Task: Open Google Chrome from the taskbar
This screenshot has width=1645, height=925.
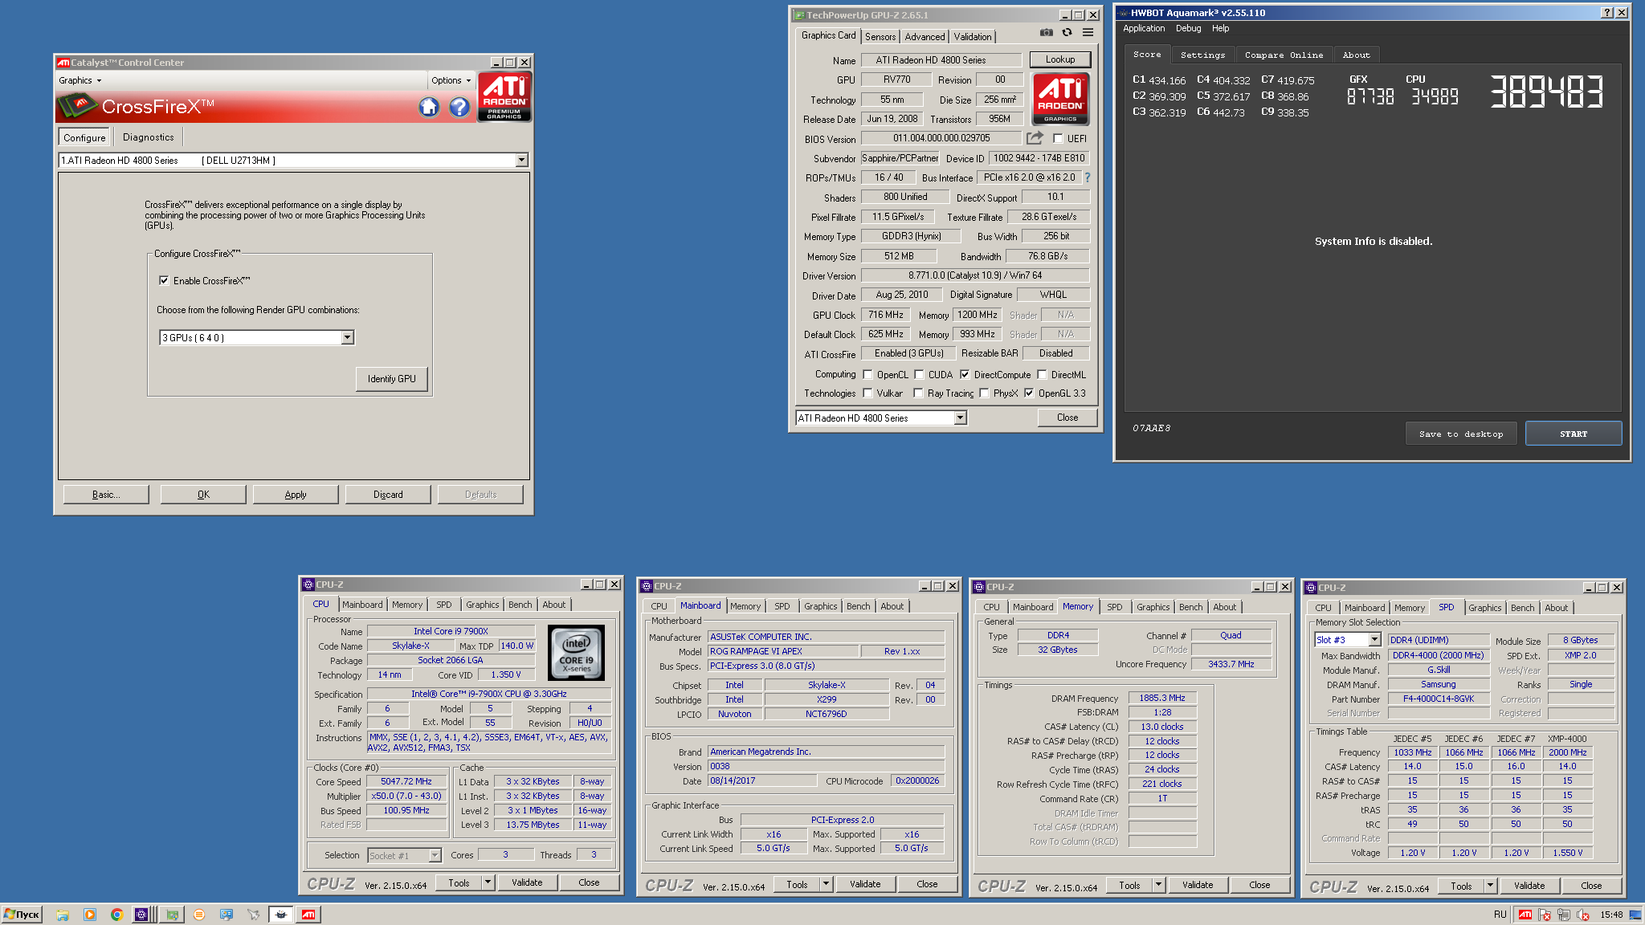Action: [x=116, y=915]
